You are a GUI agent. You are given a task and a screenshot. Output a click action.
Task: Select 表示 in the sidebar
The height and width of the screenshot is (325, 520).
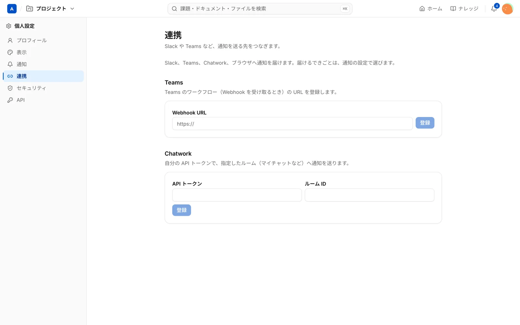(43, 52)
